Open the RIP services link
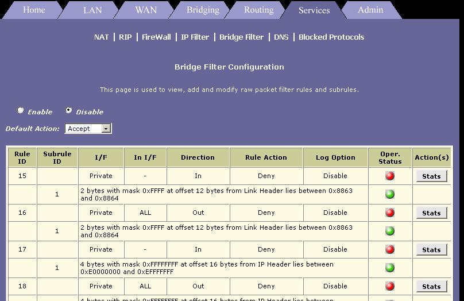Image resolution: width=464 pixels, height=301 pixels. [x=125, y=37]
